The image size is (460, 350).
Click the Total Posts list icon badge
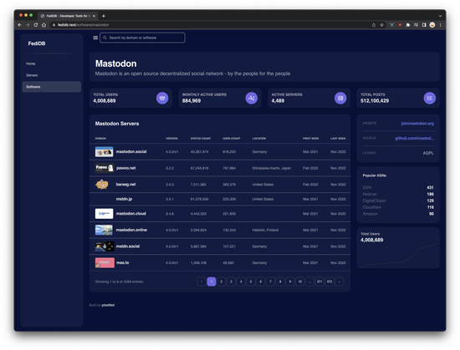point(430,98)
